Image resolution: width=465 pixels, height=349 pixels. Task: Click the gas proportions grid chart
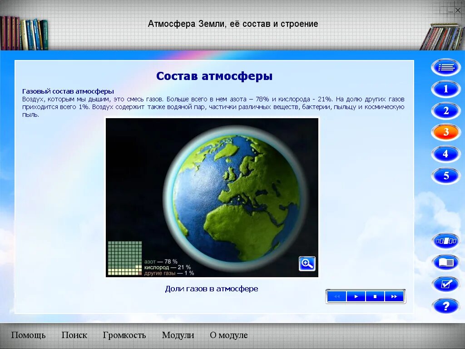(125, 258)
